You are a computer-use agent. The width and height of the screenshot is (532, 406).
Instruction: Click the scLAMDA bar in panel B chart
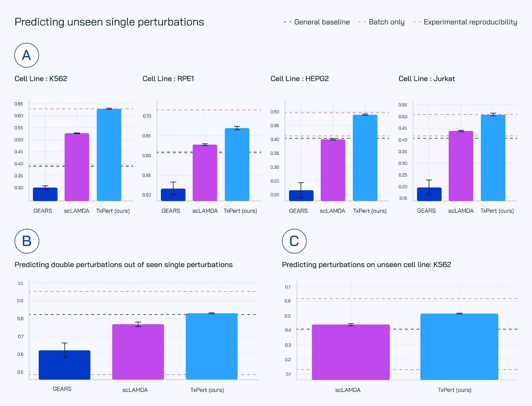pyautogui.click(x=138, y=352)
